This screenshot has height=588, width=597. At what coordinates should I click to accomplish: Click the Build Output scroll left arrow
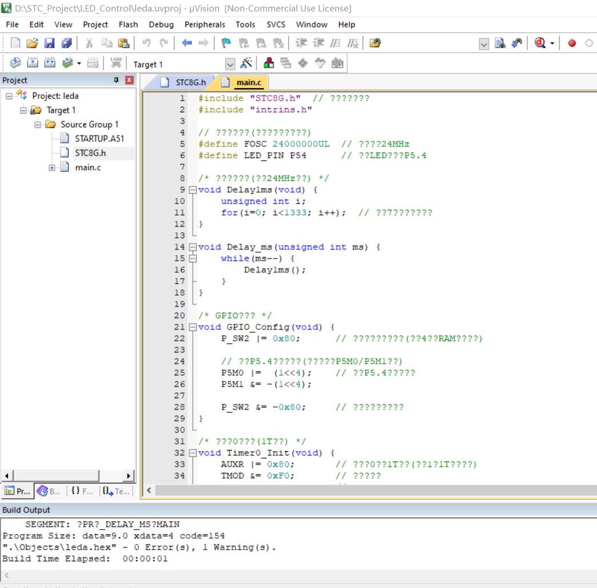coord(6,575)
